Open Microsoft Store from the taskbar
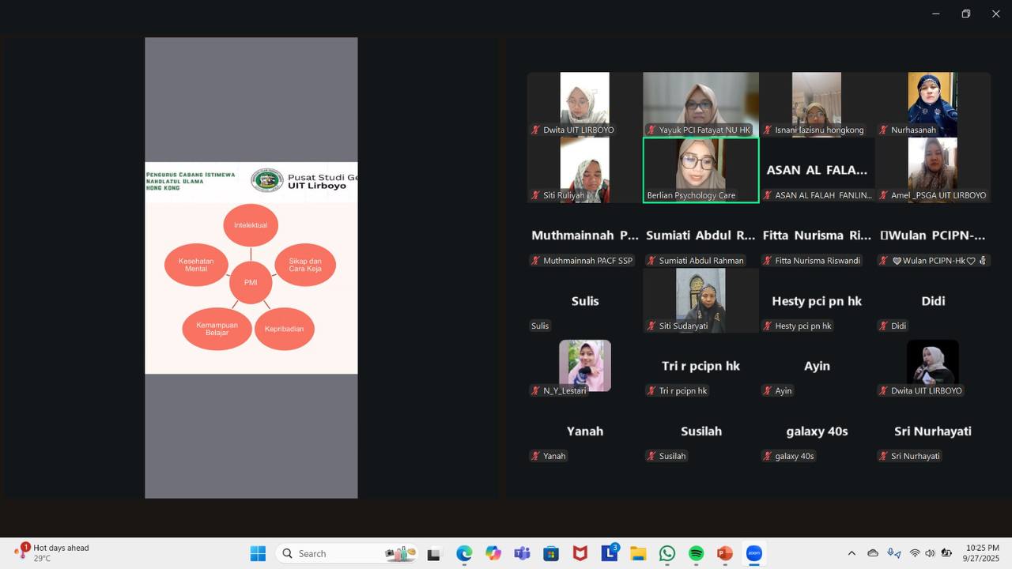This screenshot has width=1012, height=569. (551, 553)
